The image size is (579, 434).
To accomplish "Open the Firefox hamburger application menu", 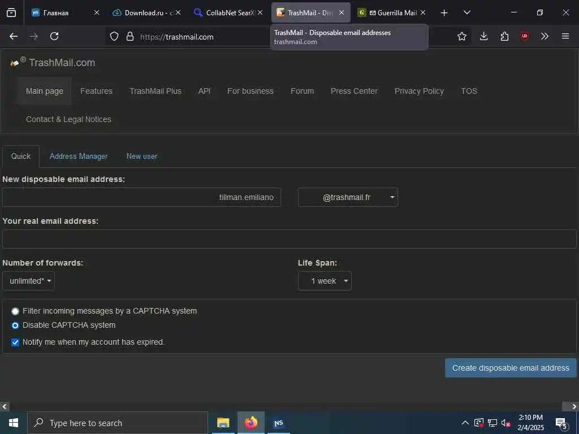I will 565,36.
